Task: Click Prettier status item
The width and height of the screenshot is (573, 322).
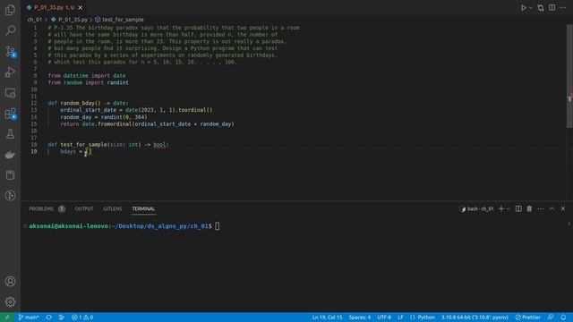Action: 527,318
